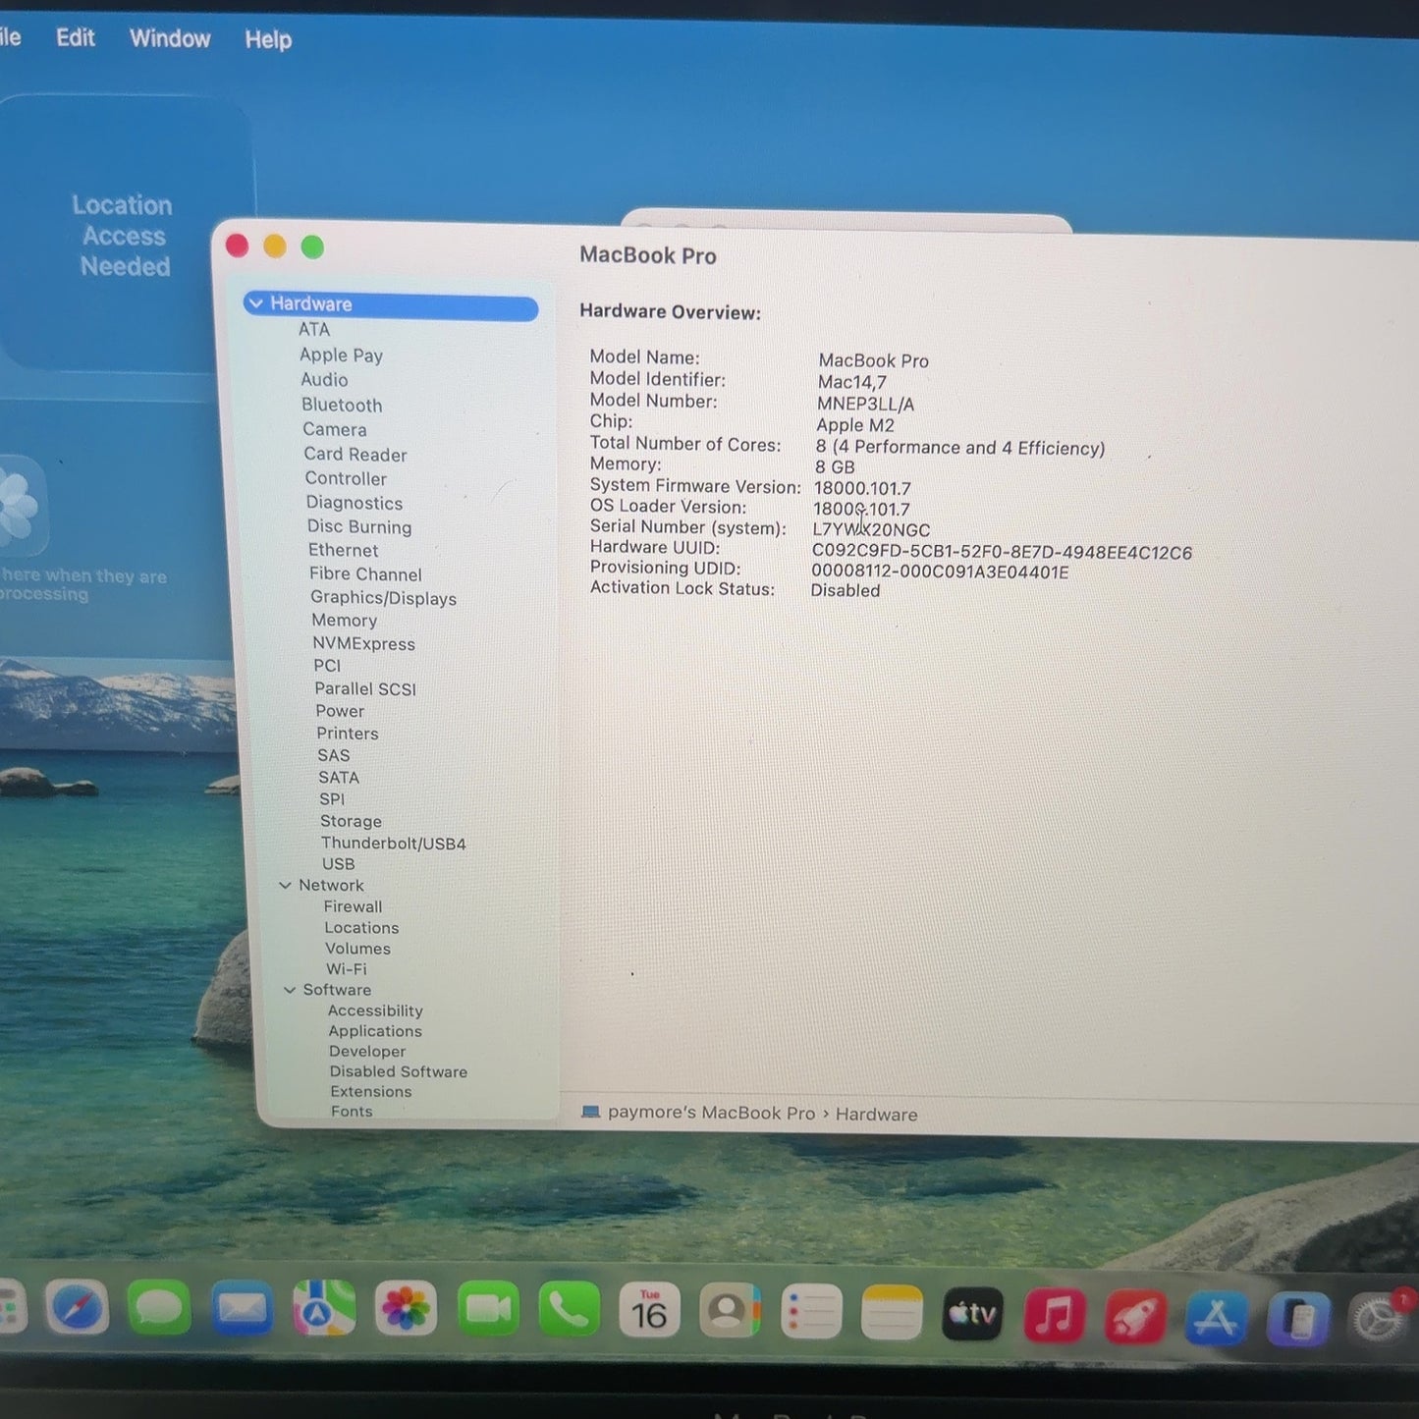Select Parallel SCSI in the sidebar
The image size is (1419, 1419).
365,688
